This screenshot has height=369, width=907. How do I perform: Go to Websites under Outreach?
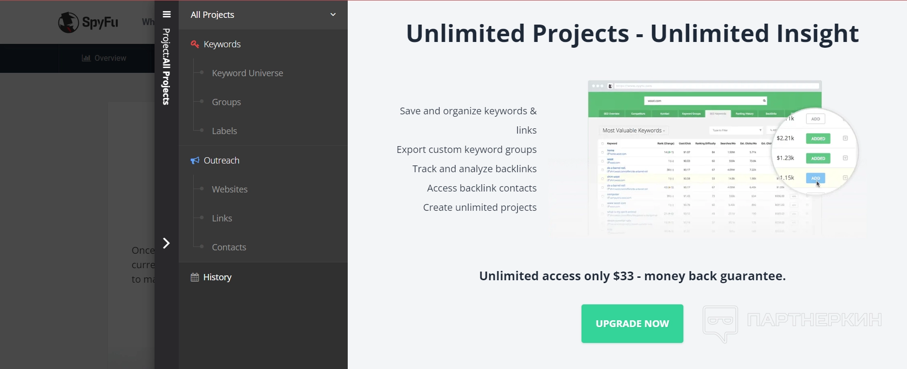[229, 190]
